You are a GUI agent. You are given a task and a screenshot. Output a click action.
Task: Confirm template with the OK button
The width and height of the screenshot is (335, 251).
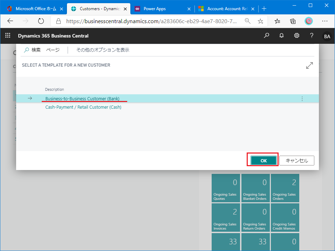point(264,161)
